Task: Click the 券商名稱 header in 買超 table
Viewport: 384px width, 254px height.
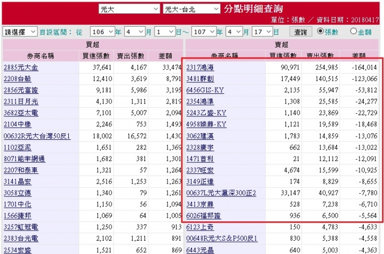Action: coord(41,56)
